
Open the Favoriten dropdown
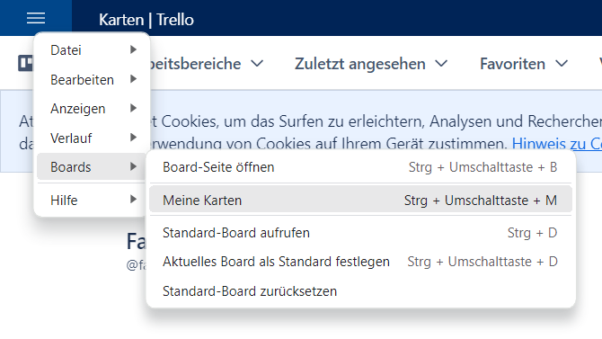click(x=524, y=64)
